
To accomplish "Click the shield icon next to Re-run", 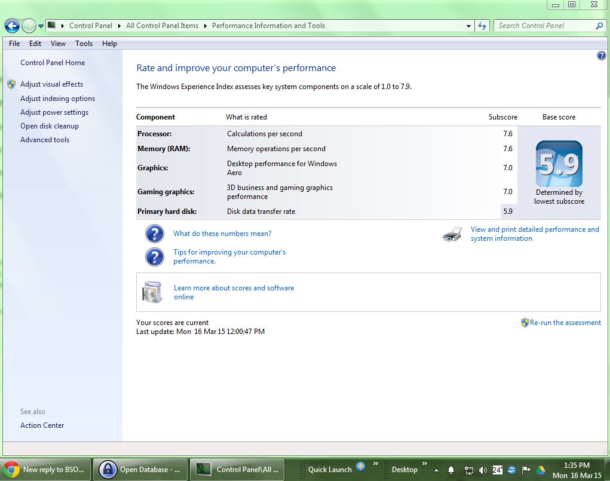I will [525, 323].
